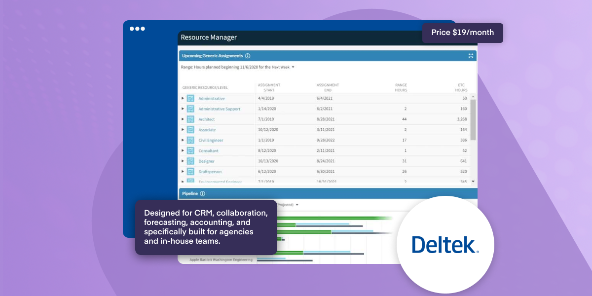Click the ETC Hours column header
592x296 pixels.
click(461, 87)
